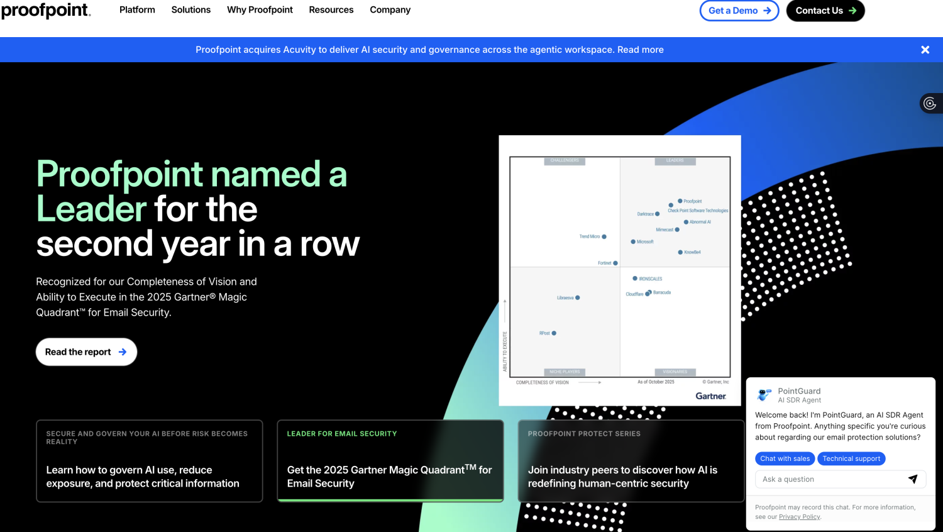Open the Solutions dropdown
Viewport: 943px width, 532px height.
(190, 10)
